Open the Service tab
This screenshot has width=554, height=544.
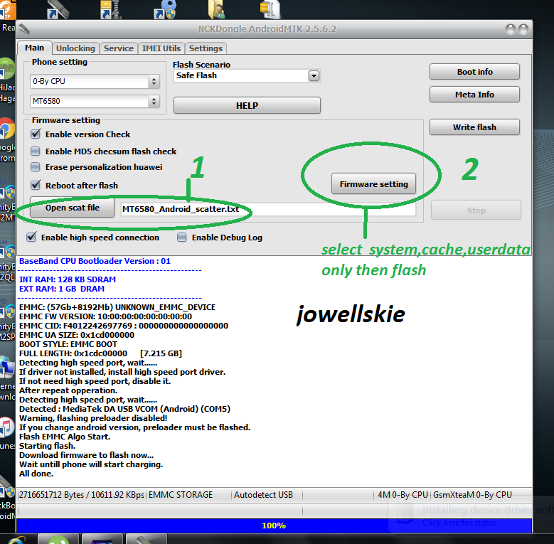pos(119,48)
